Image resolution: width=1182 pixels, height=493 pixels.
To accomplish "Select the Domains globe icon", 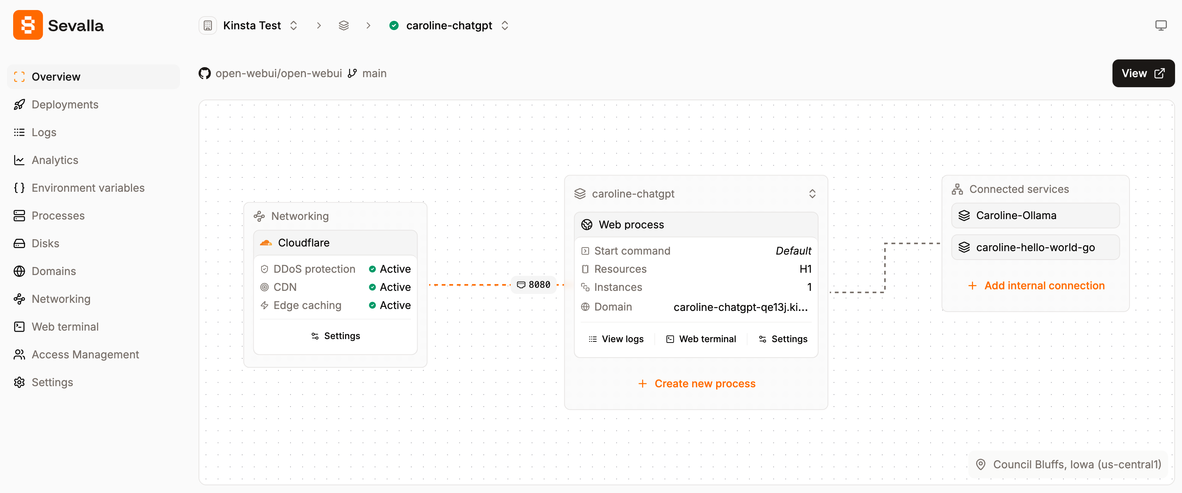I will (x=19, y=271).
